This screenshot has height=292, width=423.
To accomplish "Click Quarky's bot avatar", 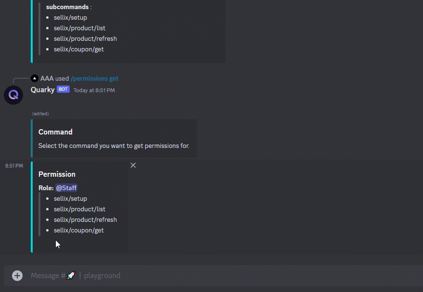I will tap(13, 95).
